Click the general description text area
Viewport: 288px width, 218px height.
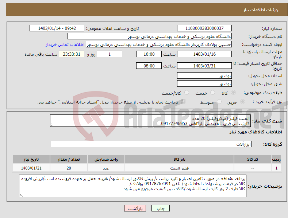150,121
